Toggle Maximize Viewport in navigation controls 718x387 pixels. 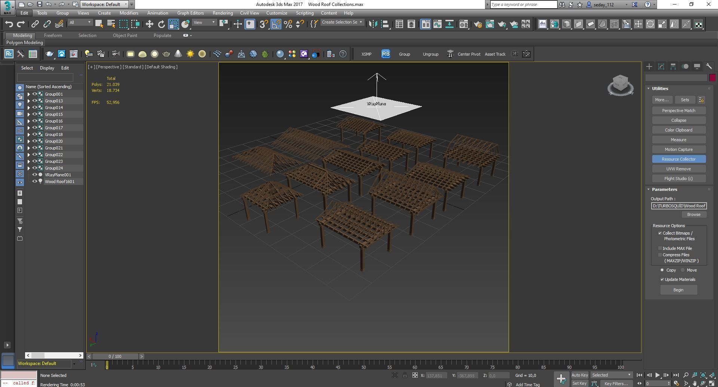tap(712, 383)
